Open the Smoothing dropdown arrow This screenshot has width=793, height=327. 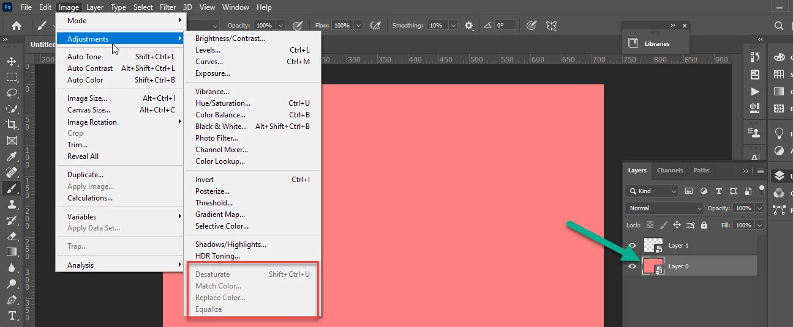pos(453,26)
